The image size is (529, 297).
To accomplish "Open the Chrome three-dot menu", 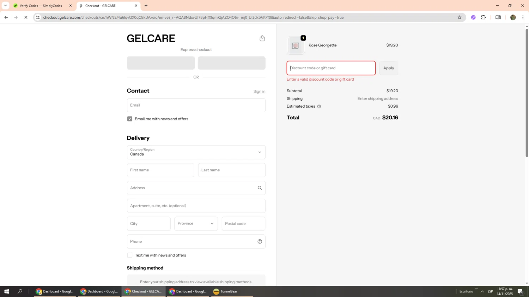I will click(523, 17).
